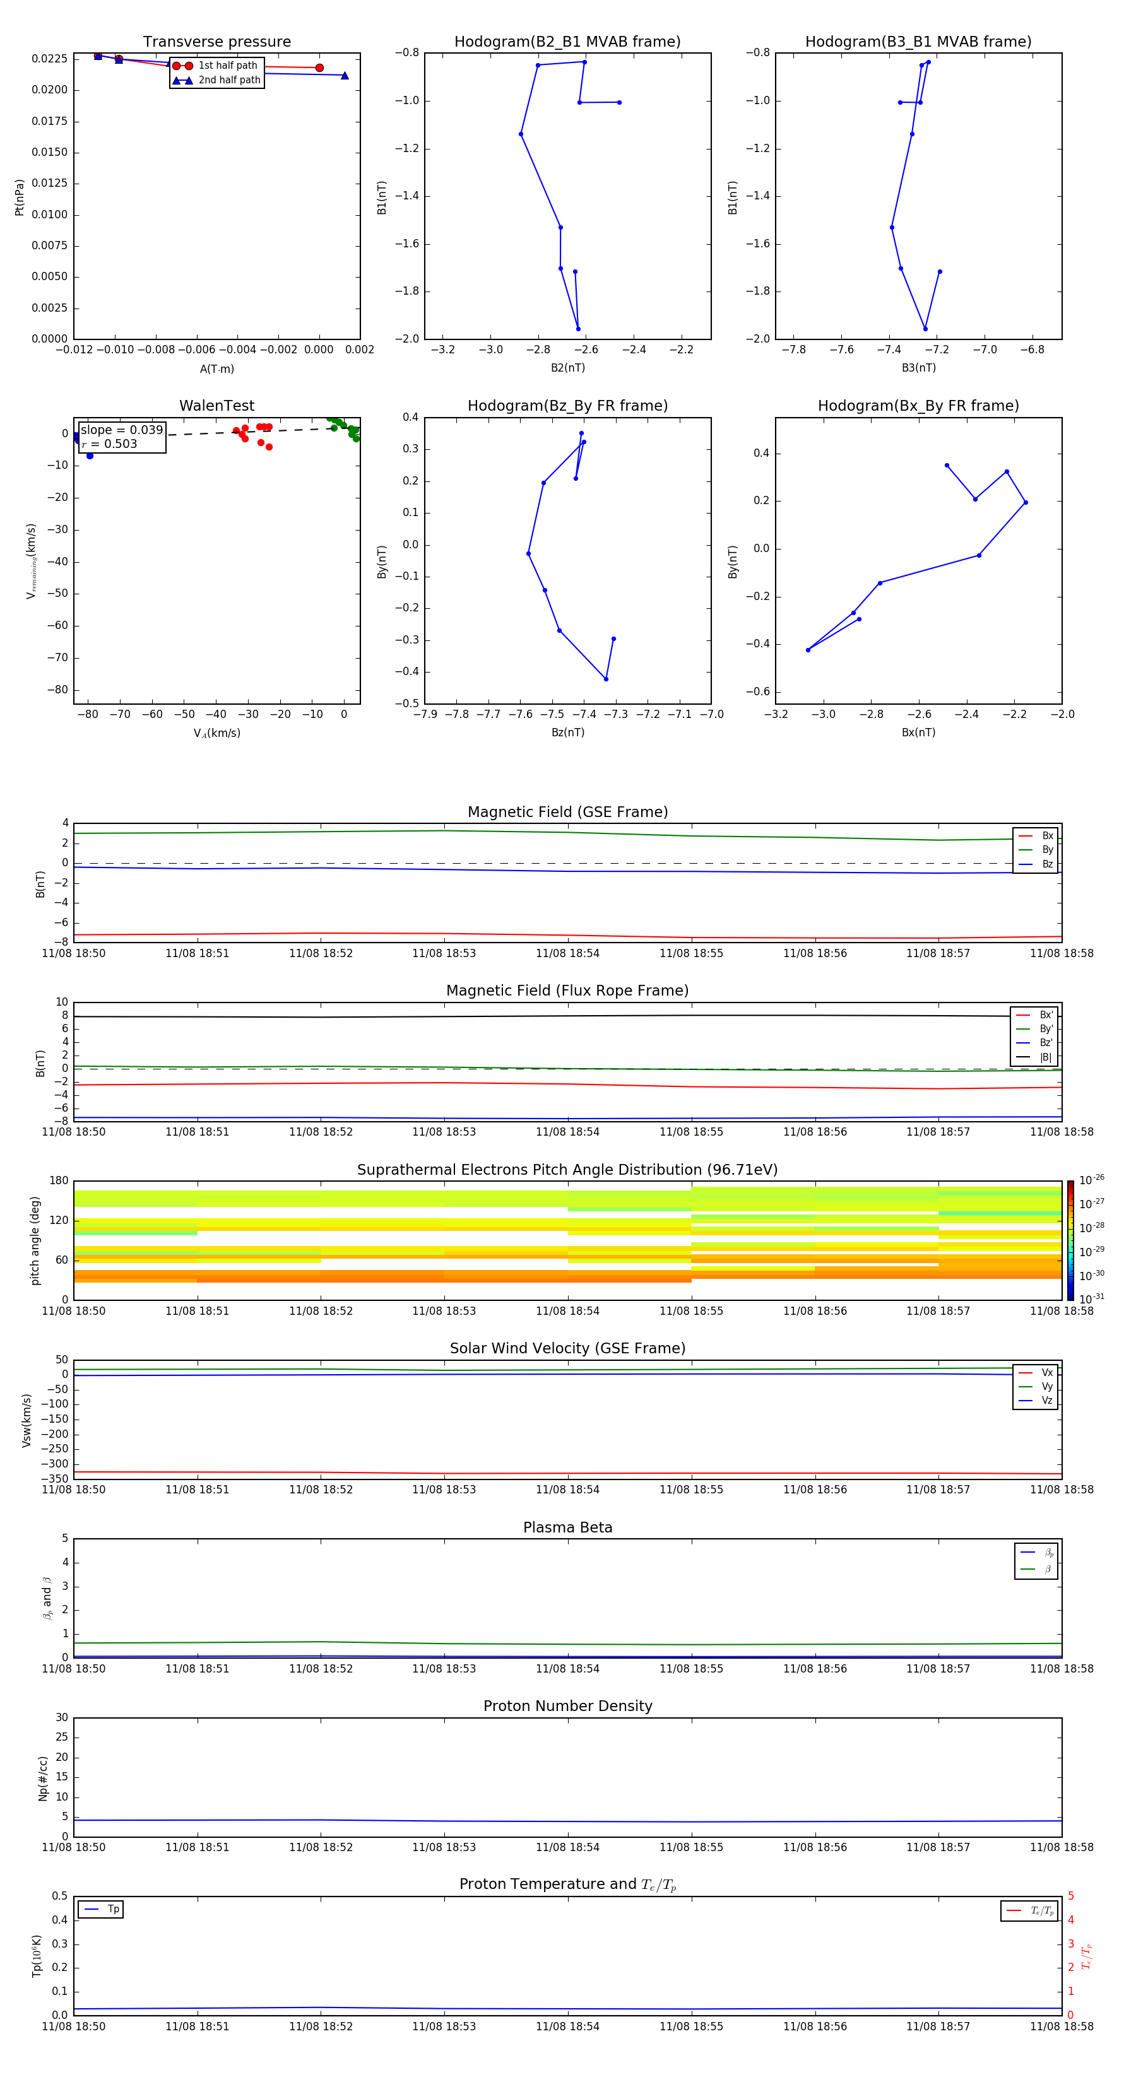Click the V_A(km/s) x-axis label
Screen dimensions: 1136x2082
(x=216, y=734)
